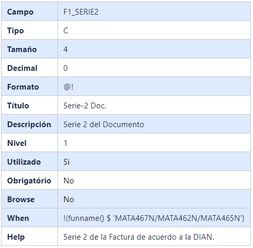
Task: Select the Help text about DIAN
Action: tap(139, 237)
